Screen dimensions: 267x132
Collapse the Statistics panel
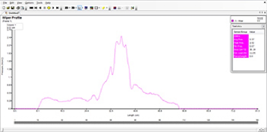[x=263, y=26]
